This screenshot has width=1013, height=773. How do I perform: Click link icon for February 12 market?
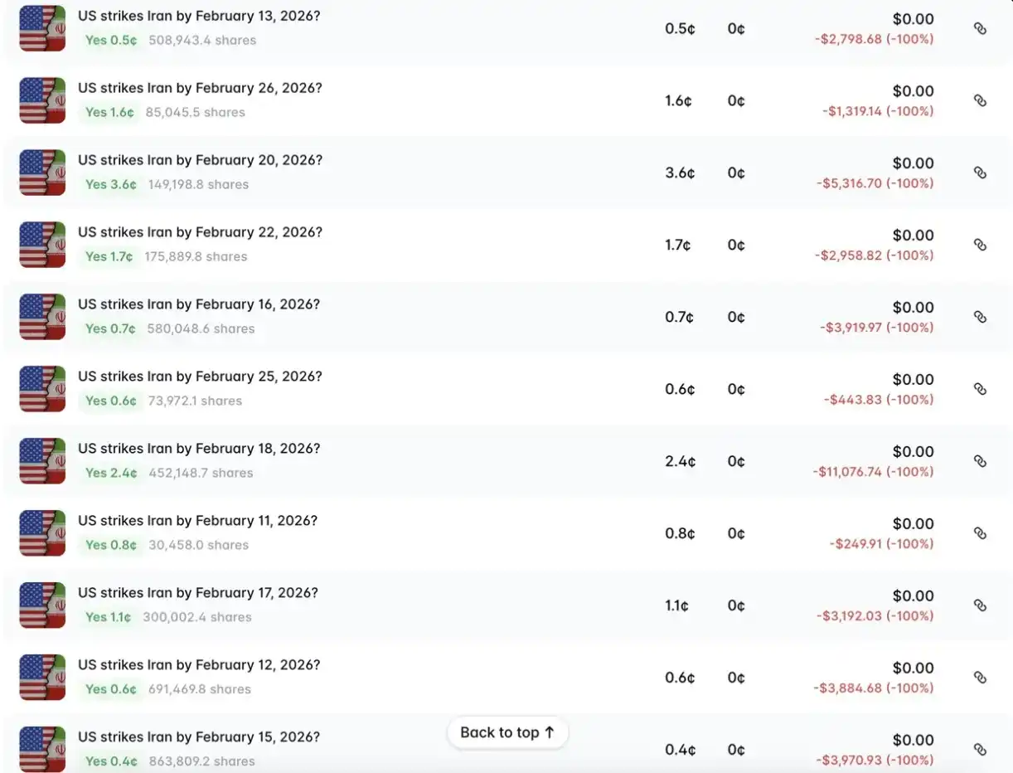tap(980, 678)
